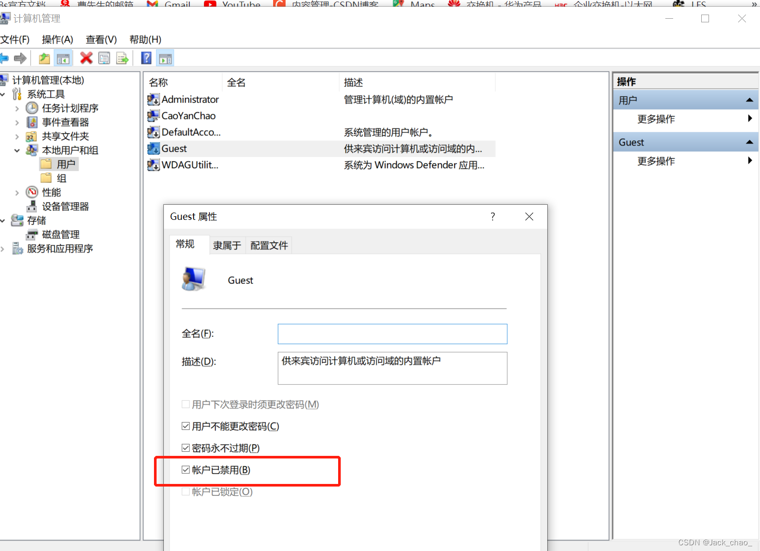Select the 用户 folder in tree
This screenshot has width=760, height=551.
pos(66,164)
